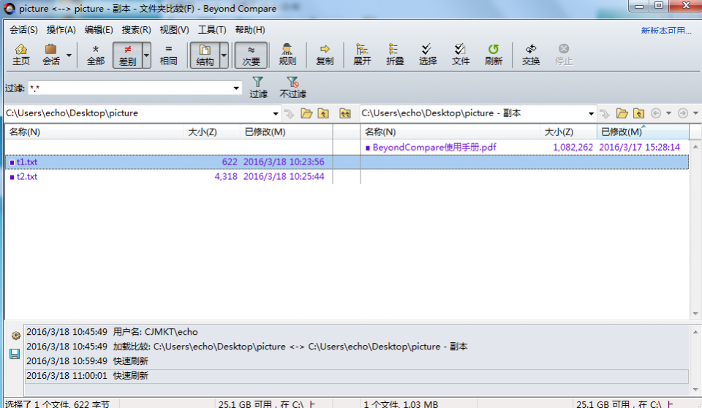Select the t2.txt file row
This screenshot has height=408, width=702.
pyautogui.click(x=169, y=177)
